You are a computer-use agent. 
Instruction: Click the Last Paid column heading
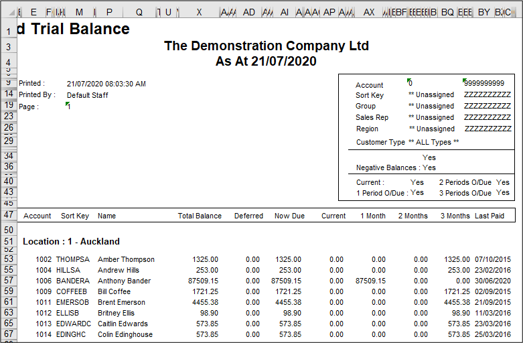pos(490,216)
